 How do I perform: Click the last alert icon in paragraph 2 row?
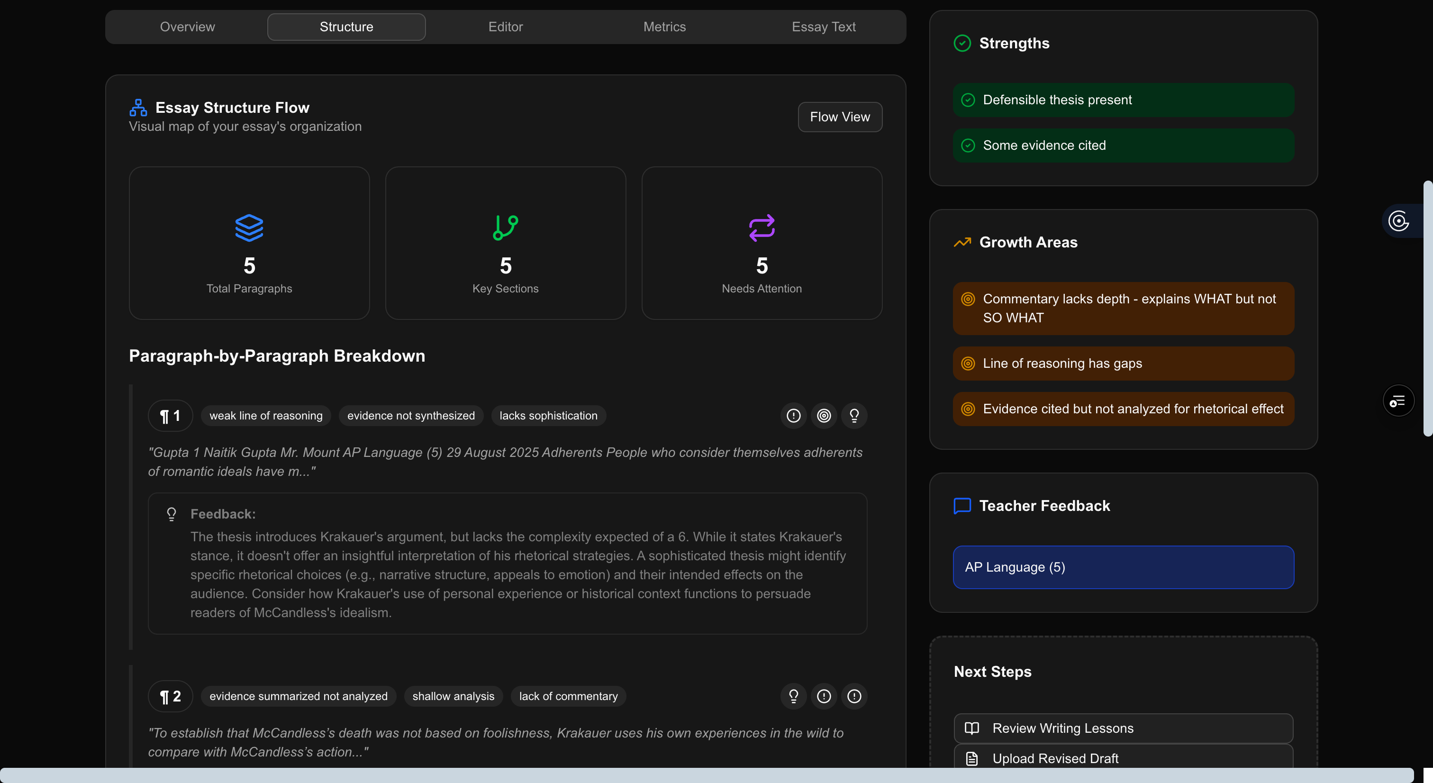854,696
